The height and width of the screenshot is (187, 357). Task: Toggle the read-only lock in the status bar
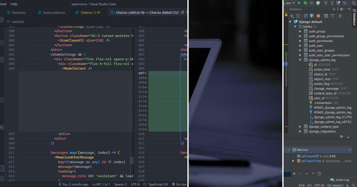[x=347, y=185]
